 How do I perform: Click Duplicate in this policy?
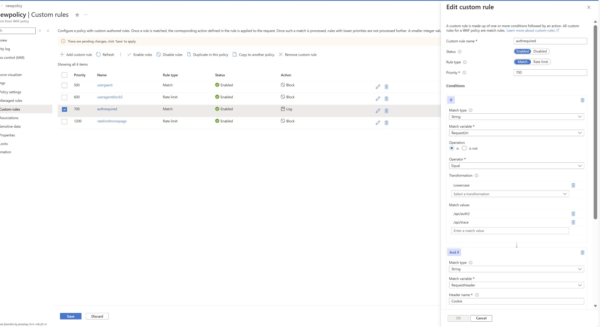(x=207, y=55)
